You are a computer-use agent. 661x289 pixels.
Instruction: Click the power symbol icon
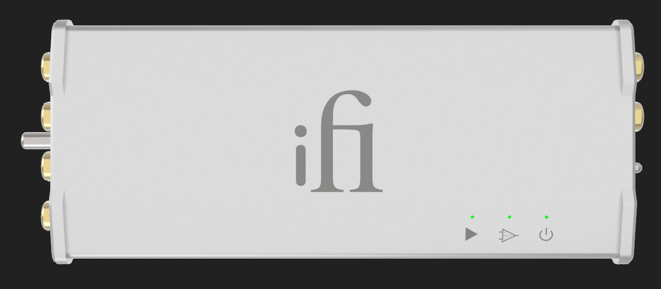pyautogui.click(x=546, y=234)
